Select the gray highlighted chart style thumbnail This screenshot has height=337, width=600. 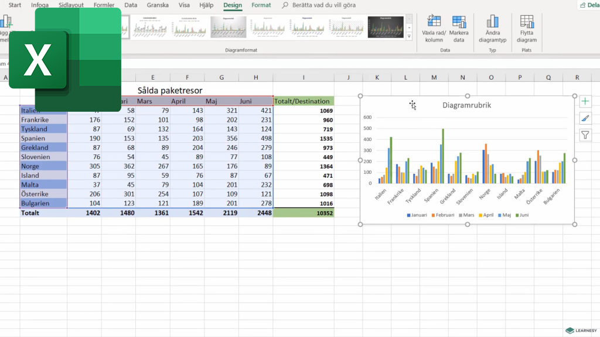(229, 27)
